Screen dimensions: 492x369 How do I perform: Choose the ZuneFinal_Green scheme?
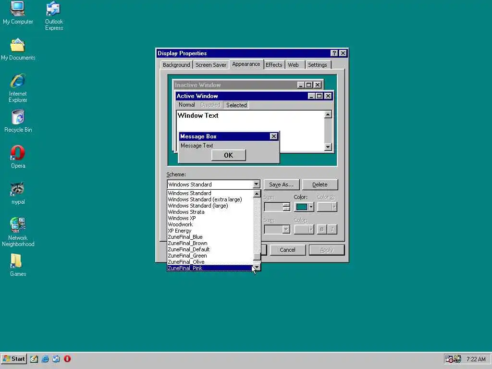point(210,256)
